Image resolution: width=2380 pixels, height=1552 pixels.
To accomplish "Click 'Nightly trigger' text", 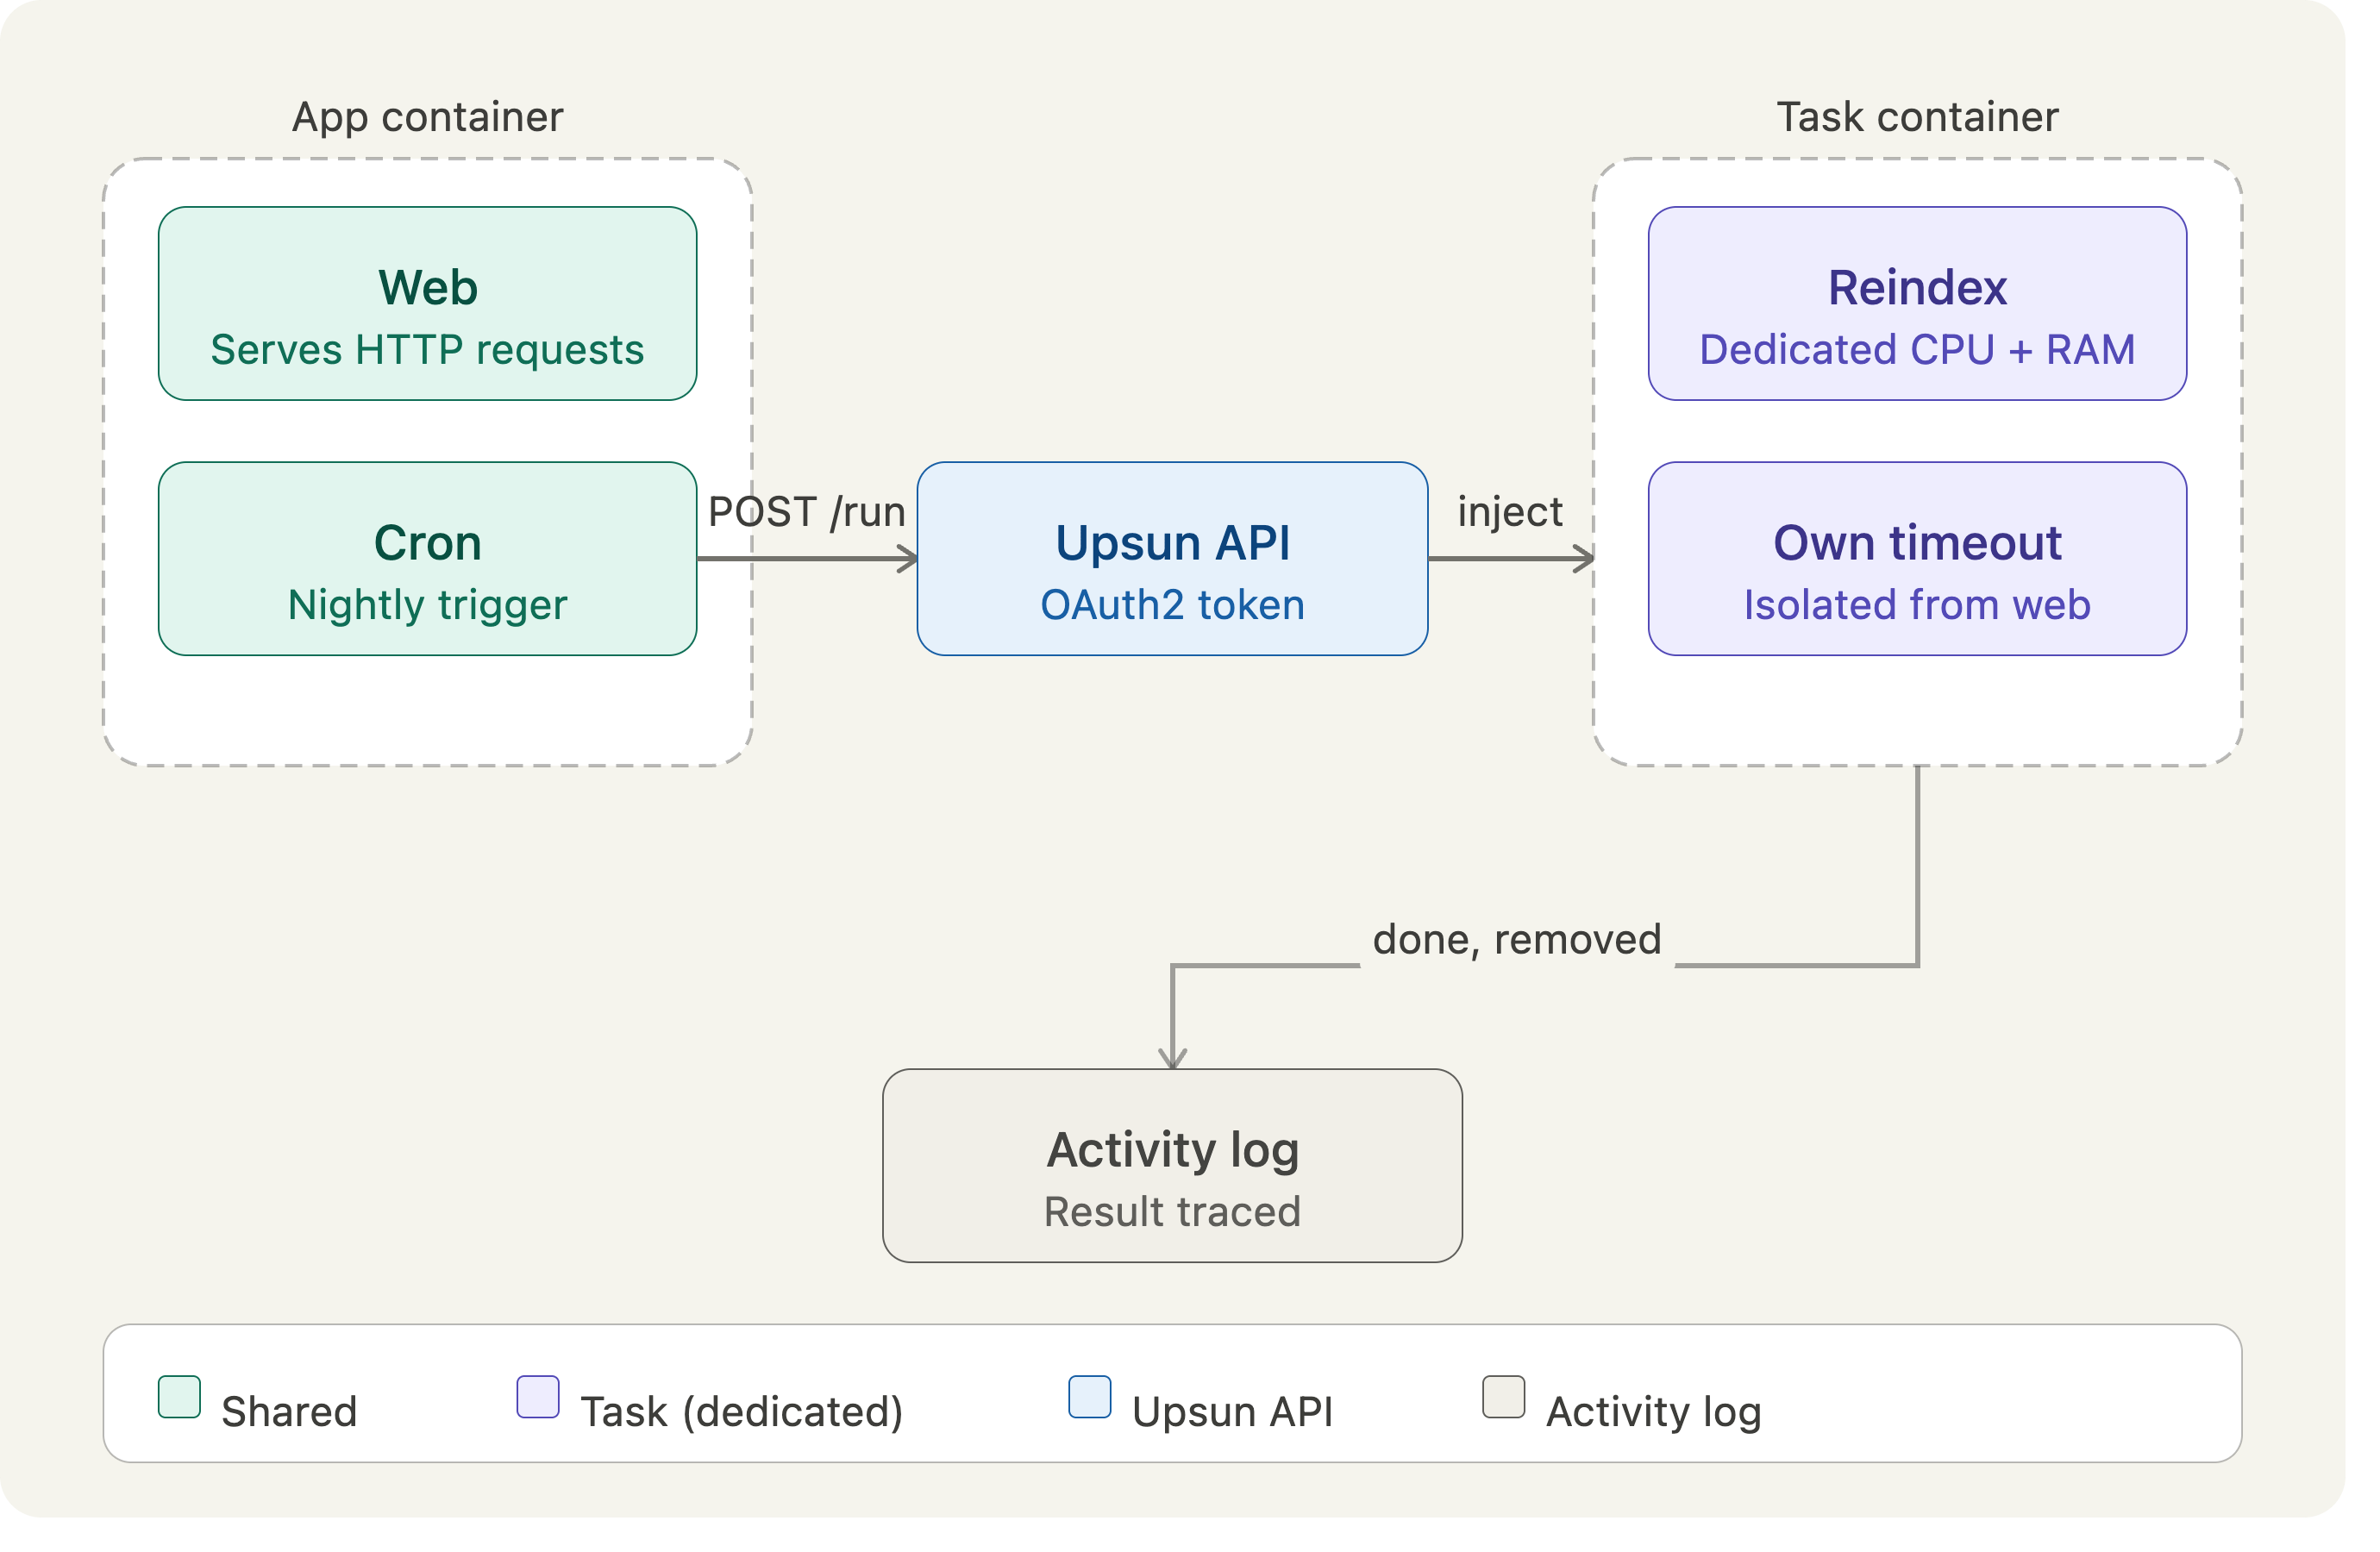I will (428, 605).
